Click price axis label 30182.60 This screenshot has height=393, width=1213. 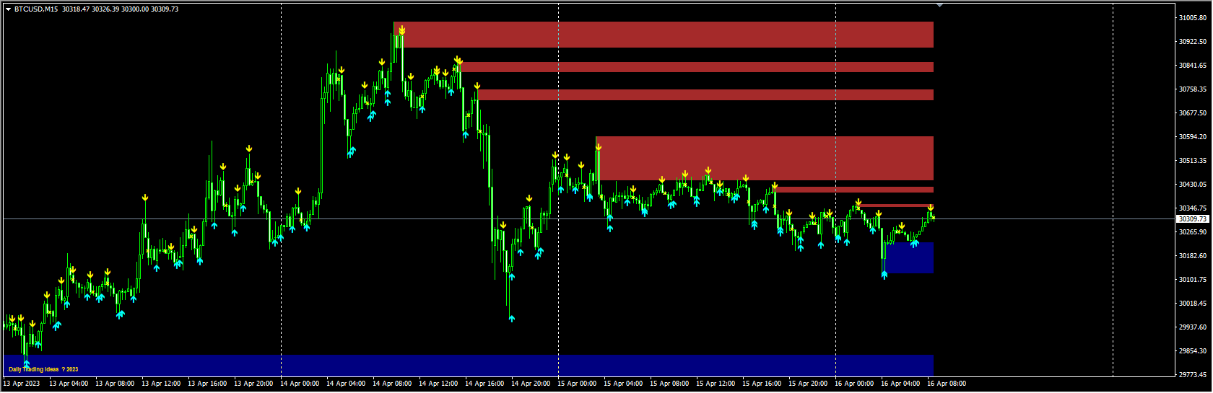(x=1193, y=255)
